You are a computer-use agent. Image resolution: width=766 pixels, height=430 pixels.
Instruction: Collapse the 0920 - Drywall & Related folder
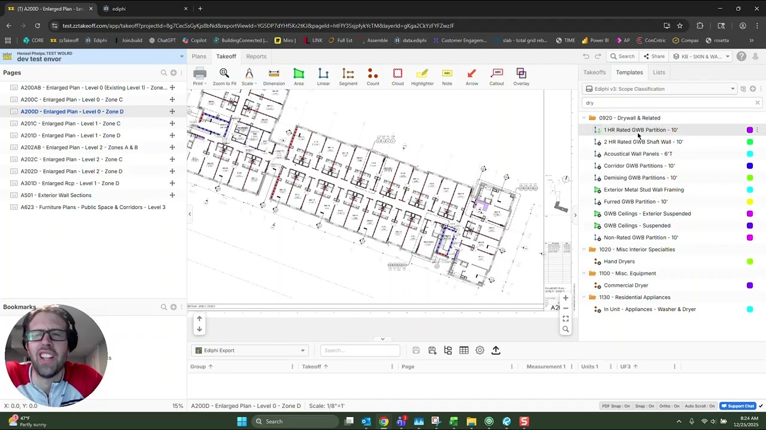tap(584, 118)
